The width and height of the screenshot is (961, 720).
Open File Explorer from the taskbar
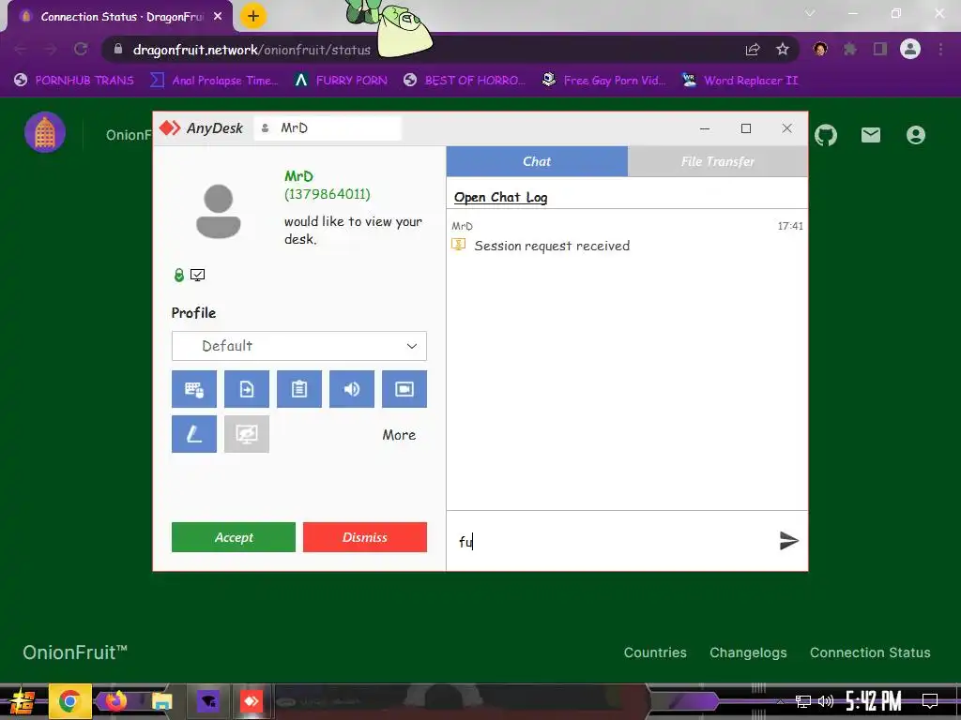pyautogui.click(x=161, y=701)
